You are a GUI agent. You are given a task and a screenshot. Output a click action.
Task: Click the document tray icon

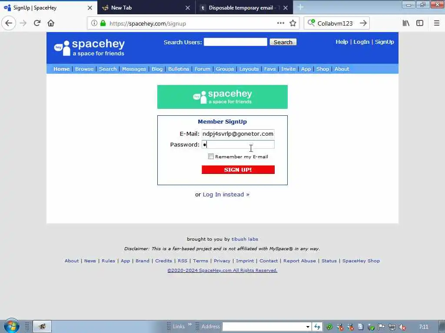pos(360,327)
